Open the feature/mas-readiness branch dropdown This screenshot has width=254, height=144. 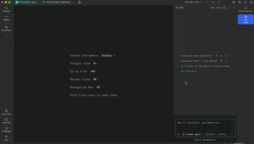click(x=58, y=2)
